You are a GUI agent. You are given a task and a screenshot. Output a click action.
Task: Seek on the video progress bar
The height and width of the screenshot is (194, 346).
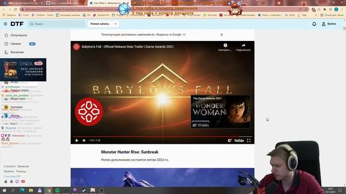pyautogui.click(x=162, y=136)
